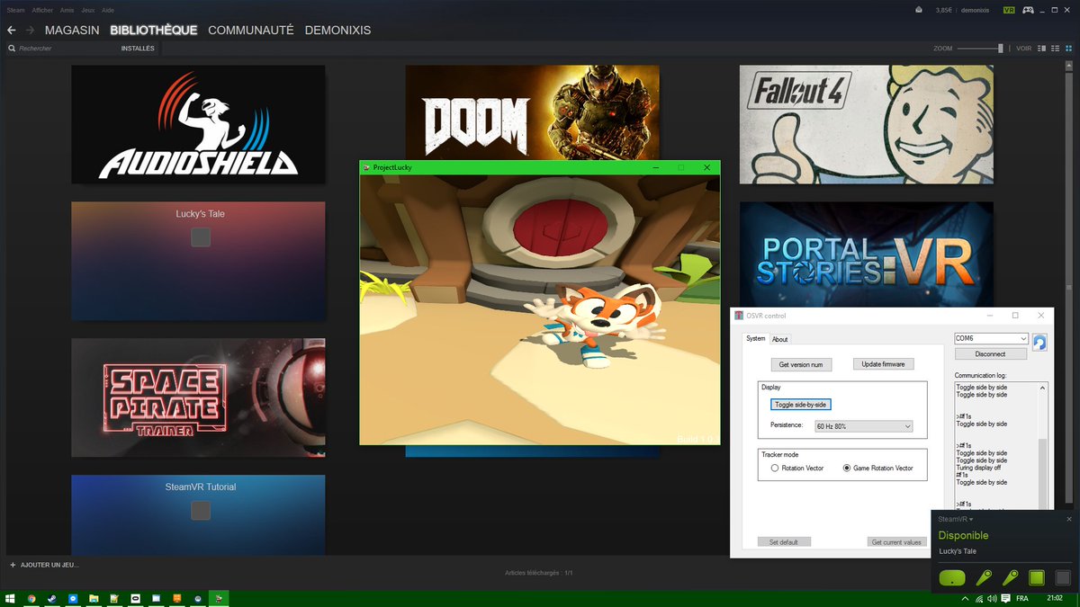Open the INSTALLÉS library filter
This screenshot has height=607, width=1080.
tap(138, 49)
